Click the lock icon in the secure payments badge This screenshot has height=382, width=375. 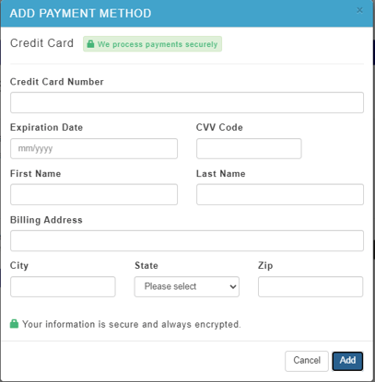90,44
